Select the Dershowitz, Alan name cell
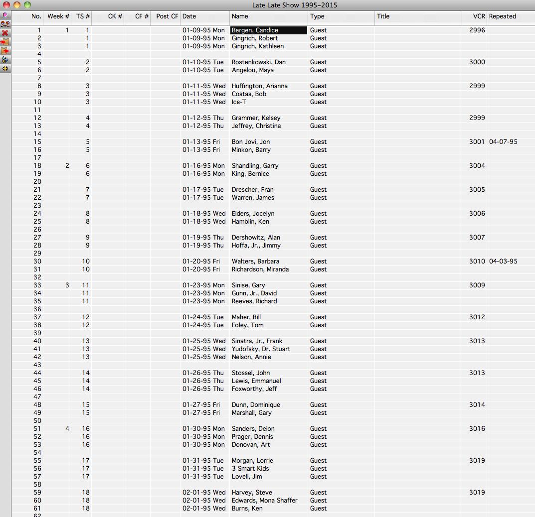The image size is (535, 517). pyautogui.click(x=269, y=237)
